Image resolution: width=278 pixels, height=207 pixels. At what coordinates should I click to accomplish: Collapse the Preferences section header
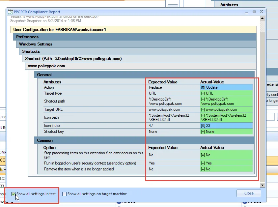tap(135, 37)
